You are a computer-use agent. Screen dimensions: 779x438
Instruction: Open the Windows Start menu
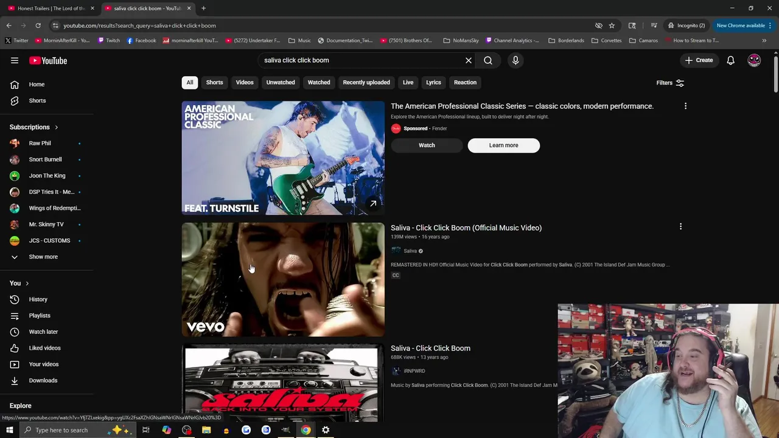coord(9,430)
